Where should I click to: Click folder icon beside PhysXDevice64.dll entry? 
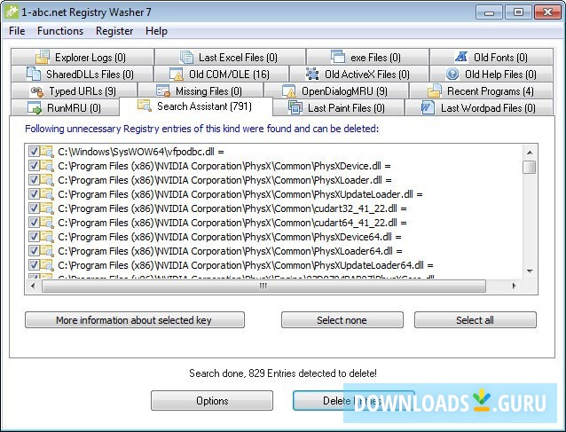coord(47,237)
